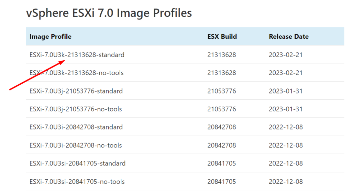The image size is (352, 193).
Task: Select build 20842708 in the U3i standard row
Action: pyautogui.click(x=222, y=127)
